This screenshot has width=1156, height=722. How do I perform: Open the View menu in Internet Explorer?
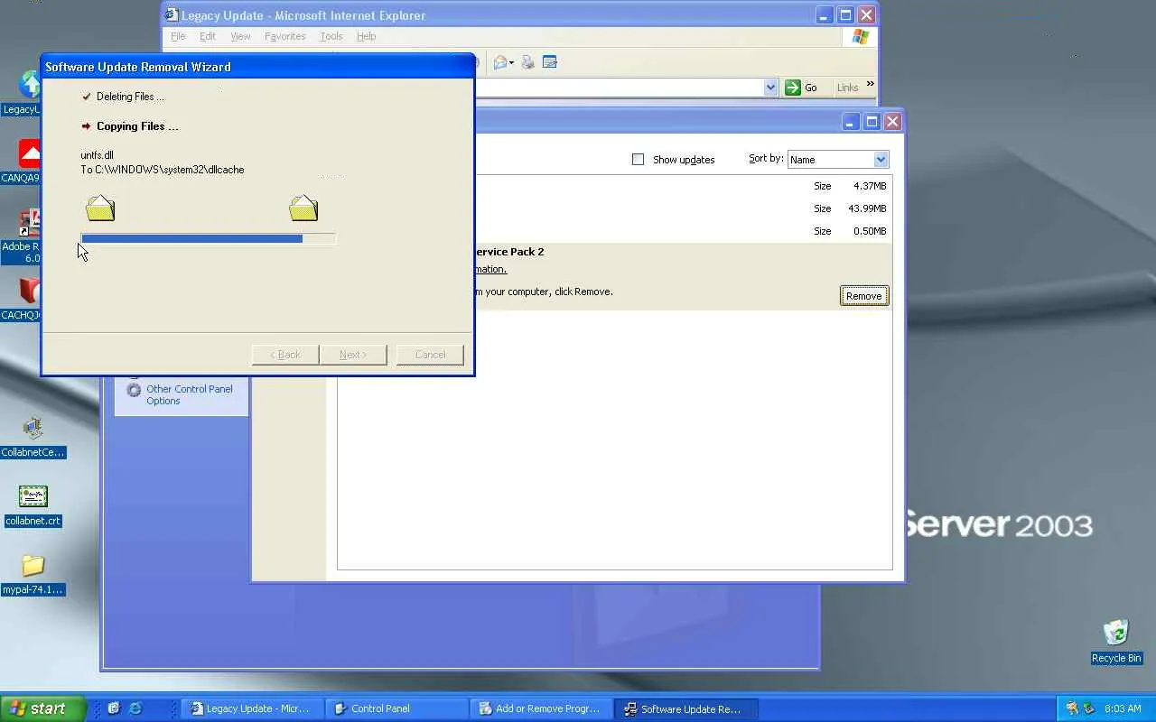240,36
